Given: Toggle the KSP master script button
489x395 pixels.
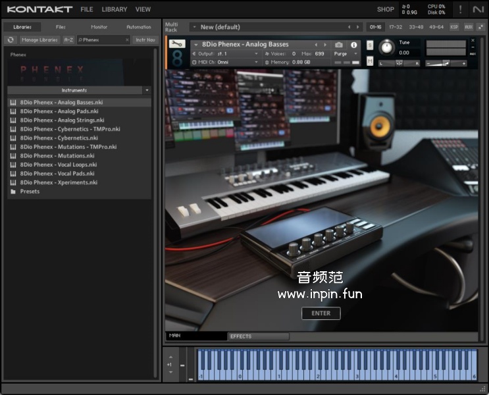Looking at the screenshot, I should 454,27.
